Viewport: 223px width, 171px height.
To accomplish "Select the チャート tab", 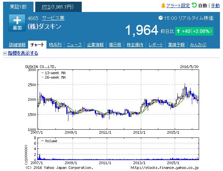I will [37, 45].
